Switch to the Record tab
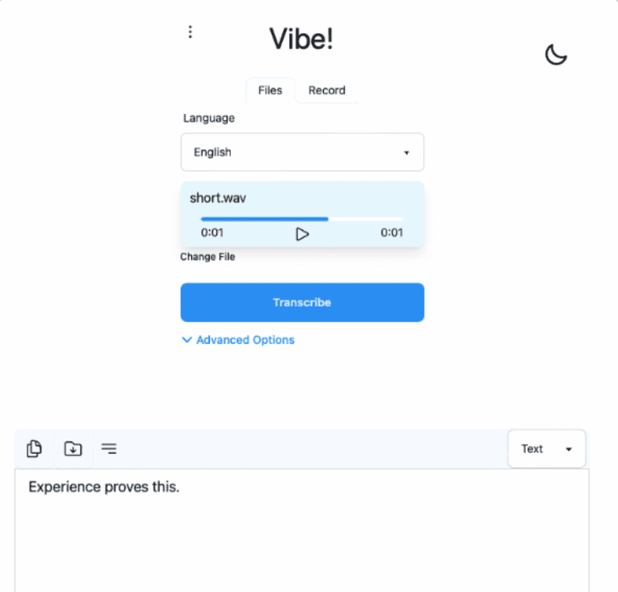Viewport: 618px width, 592px height. pyautogui.click(x=326, y=90)
